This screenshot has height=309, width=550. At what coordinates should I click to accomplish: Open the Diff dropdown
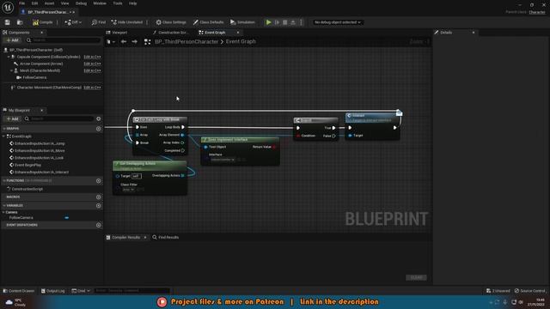(73, 22)
